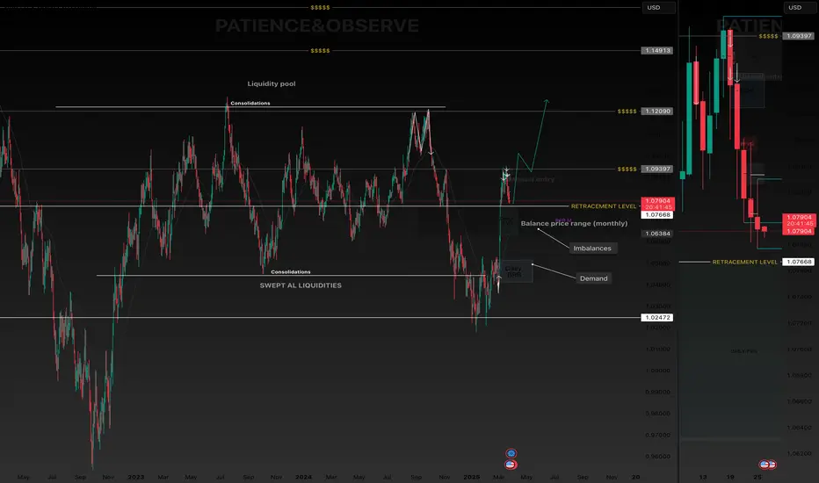
Task: Open the US flag event icon, left chart
Action: 511,465
